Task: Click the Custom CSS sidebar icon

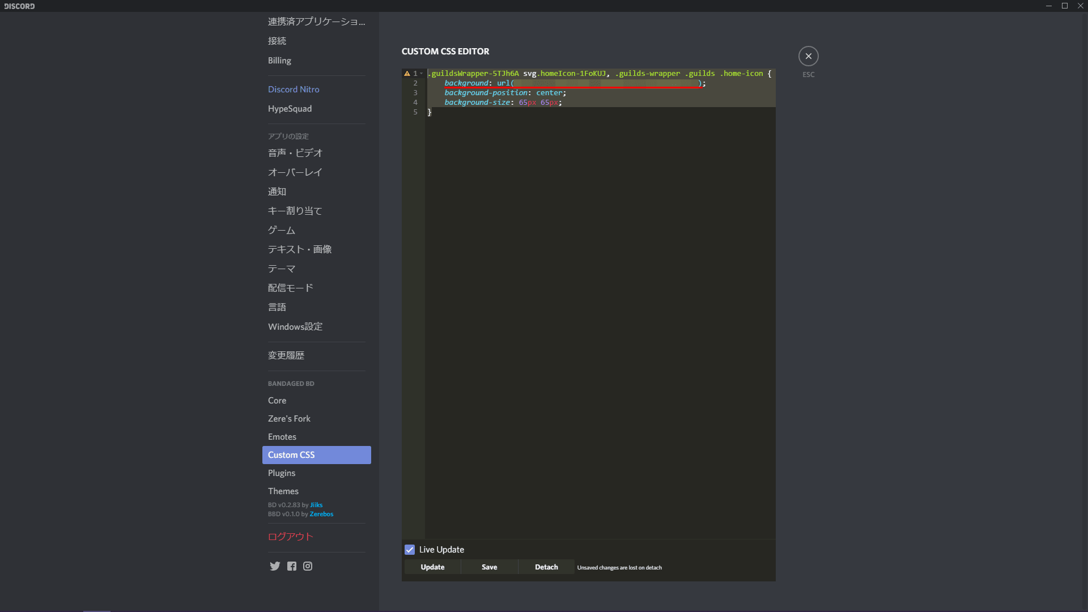Action: [291, 454]
